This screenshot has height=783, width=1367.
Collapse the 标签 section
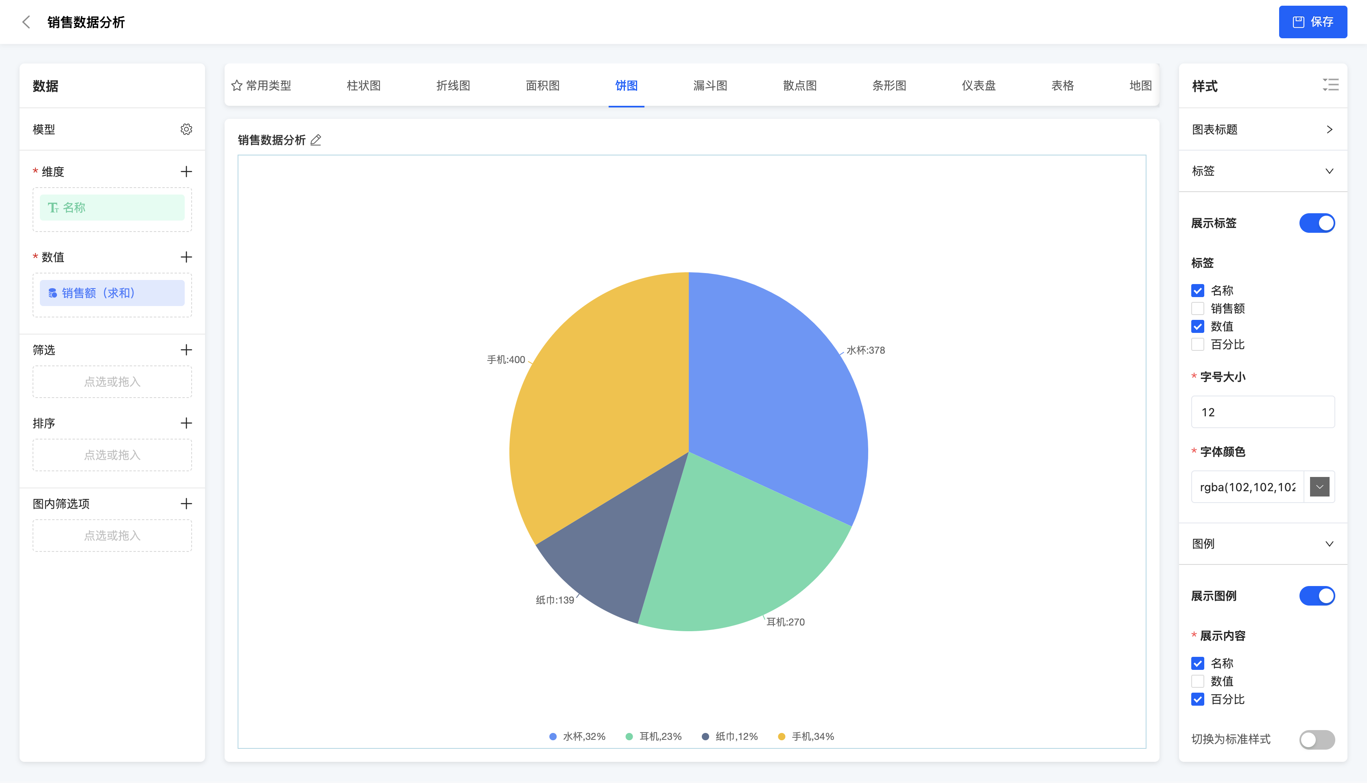point(1329,171)
